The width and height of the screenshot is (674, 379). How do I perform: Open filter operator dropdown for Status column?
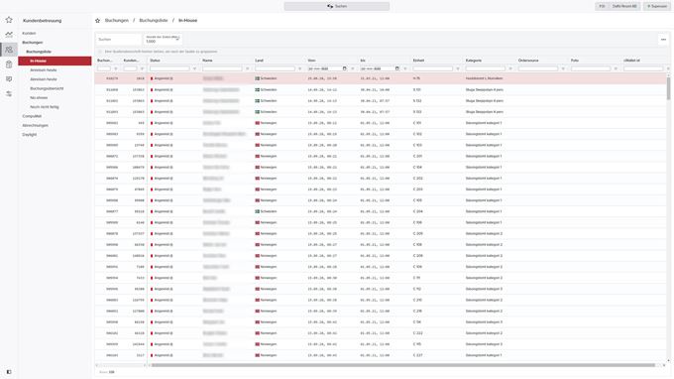pos(194,68)
